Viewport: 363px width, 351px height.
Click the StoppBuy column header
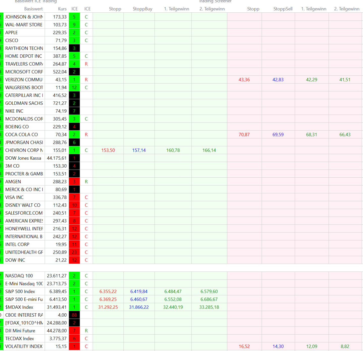[142, 9]
